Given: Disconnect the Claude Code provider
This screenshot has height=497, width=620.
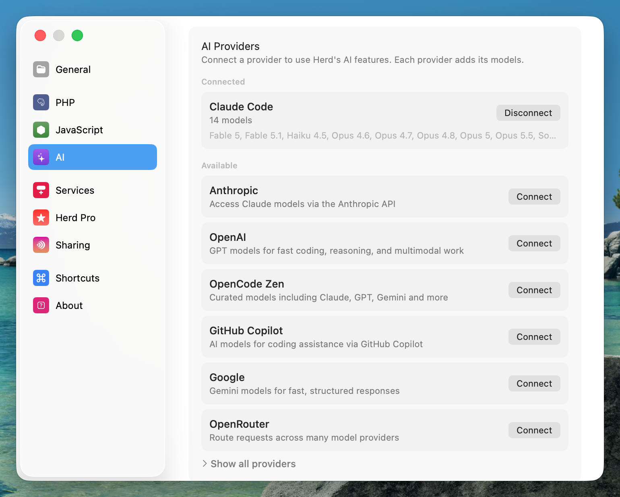Looking at the screenshot, I should (x=528, y=113).
